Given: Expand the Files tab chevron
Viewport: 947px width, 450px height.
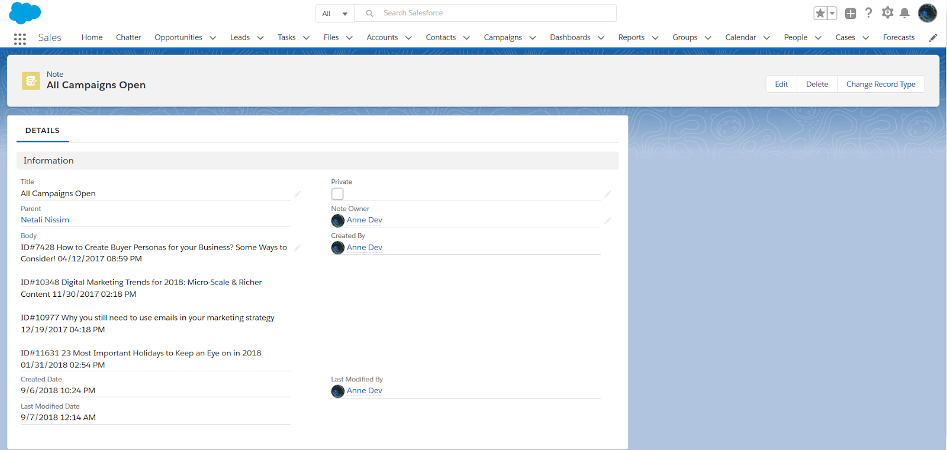Looking at the screenshot, I should pos(349,38).
